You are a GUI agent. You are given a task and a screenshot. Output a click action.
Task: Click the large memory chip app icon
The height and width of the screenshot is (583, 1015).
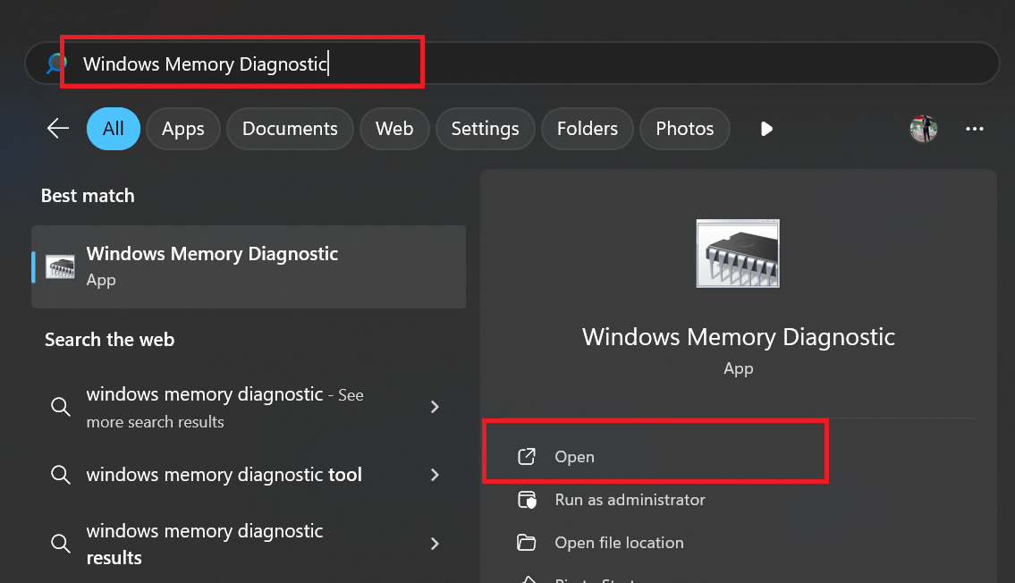pos(738,253)
